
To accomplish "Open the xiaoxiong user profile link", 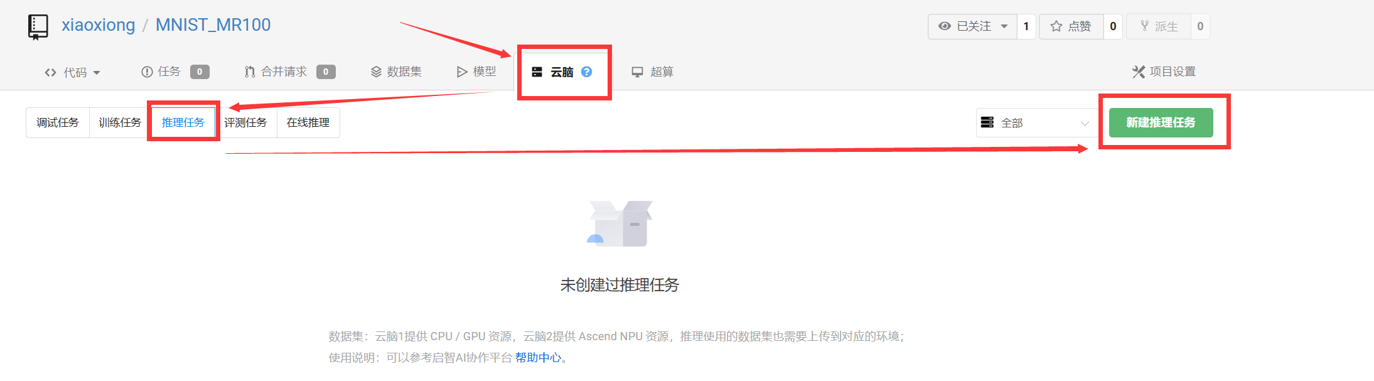I will (x=99, y=25).
